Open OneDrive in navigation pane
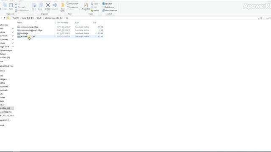271x152 pixels. [x=3, y=71]
